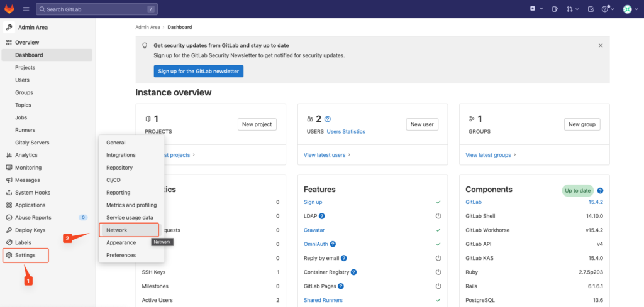Image resolution: width=644 pixels, height=307 pixels.
Task: Click the Search GitLab field
Action: tap(96, 9)
